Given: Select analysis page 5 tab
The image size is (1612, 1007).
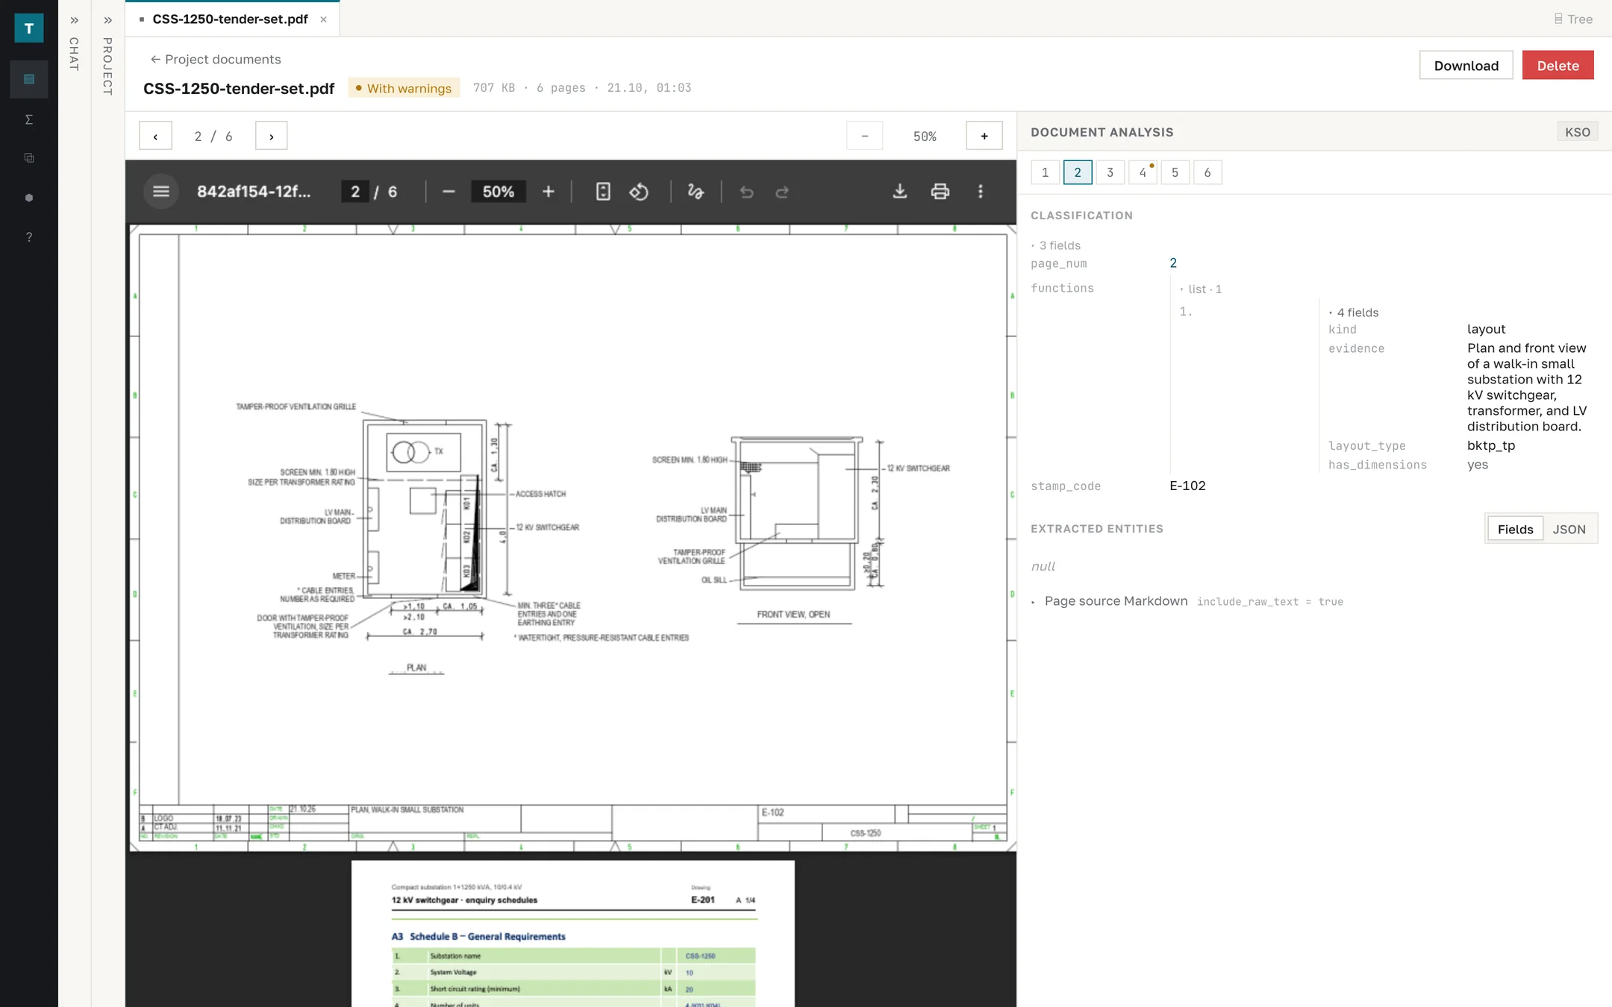Looking at the screenshot, I should click(1175, 172).
